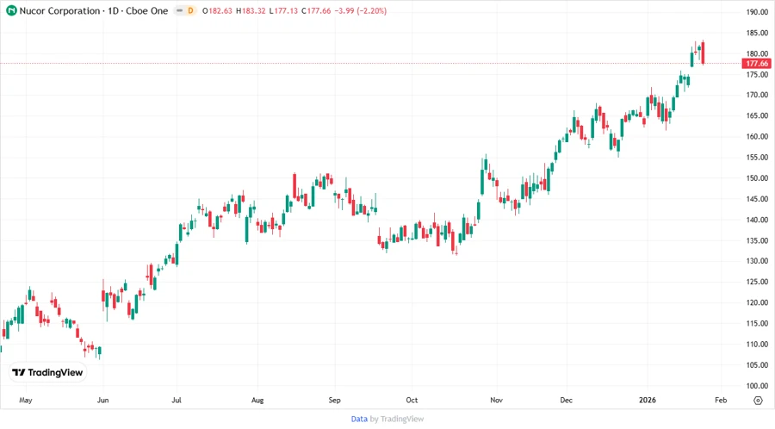Click the low value L177.13
Image resolution: width=775 pixels, height=429 pixels.
283,11
